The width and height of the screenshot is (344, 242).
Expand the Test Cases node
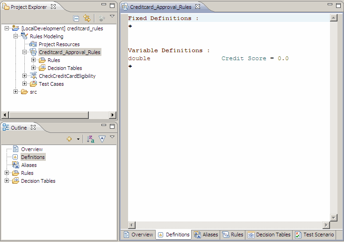pos(25,84)
